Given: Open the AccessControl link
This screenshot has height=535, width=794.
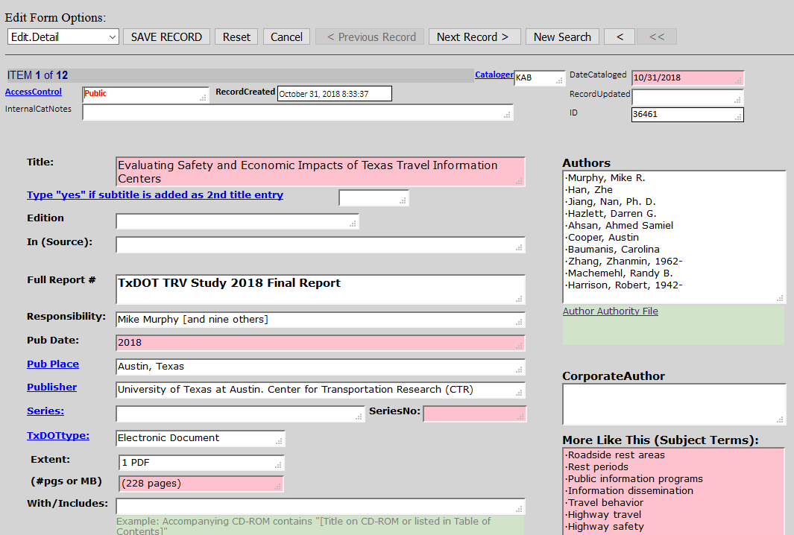Looking at the screenshot, I should (34, 92).
